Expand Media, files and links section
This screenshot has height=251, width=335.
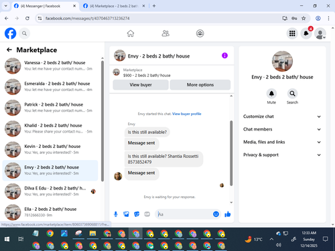282,142
